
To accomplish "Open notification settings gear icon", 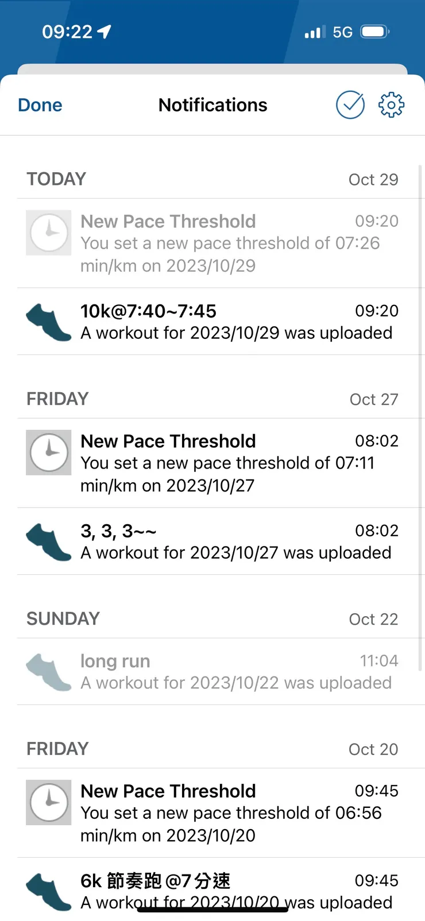I will [x=391, y=105].
